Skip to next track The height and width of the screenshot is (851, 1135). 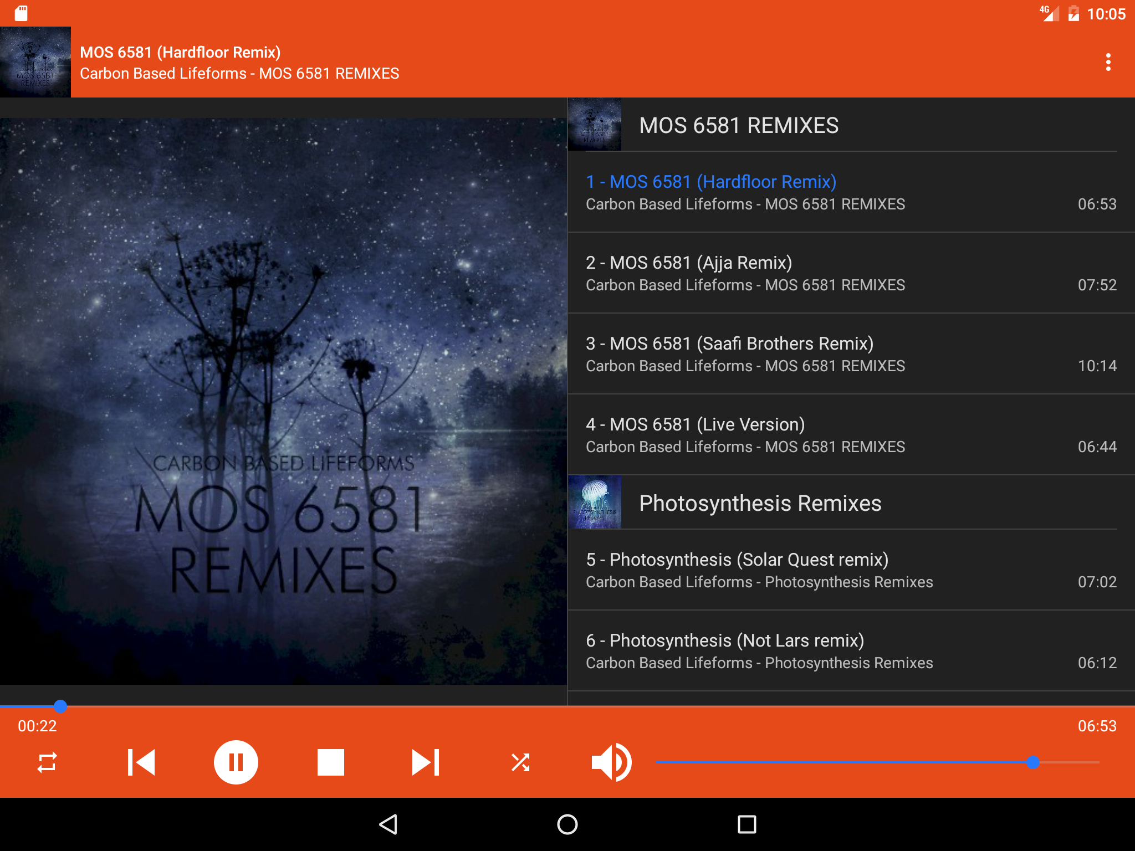click(x=425, y=762)
